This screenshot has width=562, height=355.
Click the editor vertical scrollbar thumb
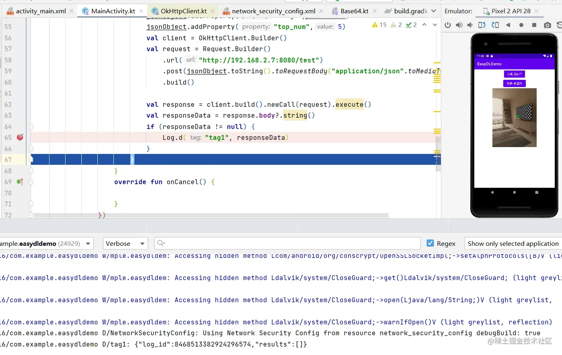(x=438, y=154)
